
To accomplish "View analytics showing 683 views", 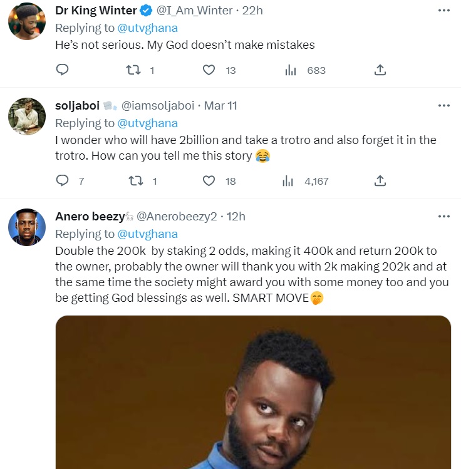I will (290, 70).
